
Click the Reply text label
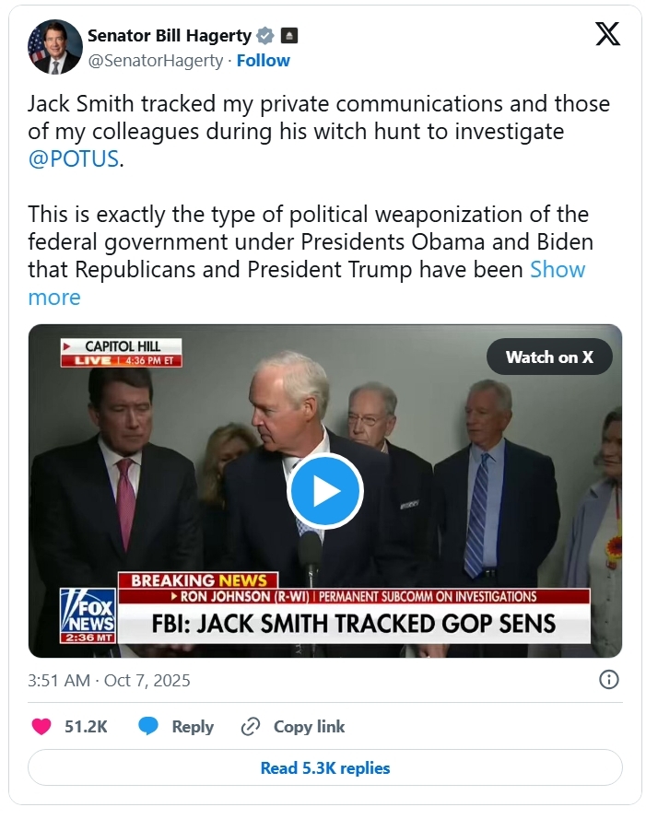193,726
